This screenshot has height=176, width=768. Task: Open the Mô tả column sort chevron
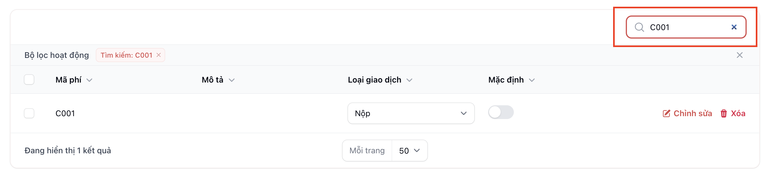[232, 80]
